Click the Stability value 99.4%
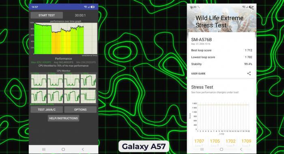Screen dimensions: 284x154 [x=248, y=64]
